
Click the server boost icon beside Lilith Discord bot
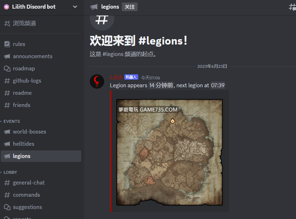[6, 7]
